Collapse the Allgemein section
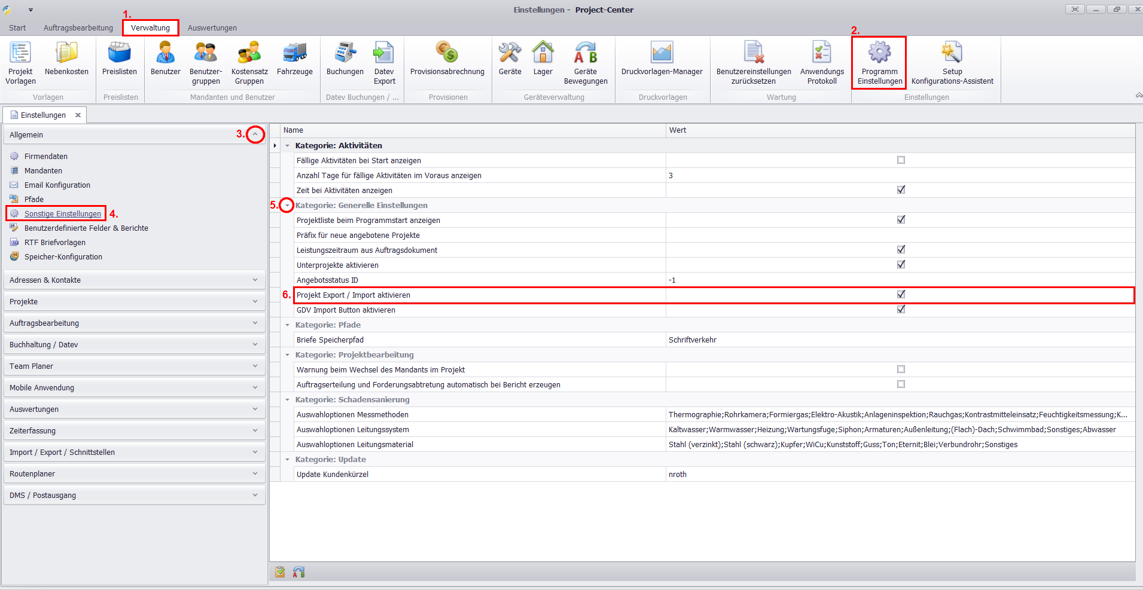This screenshot has height=590, width=1143. [x=255, y=134]
